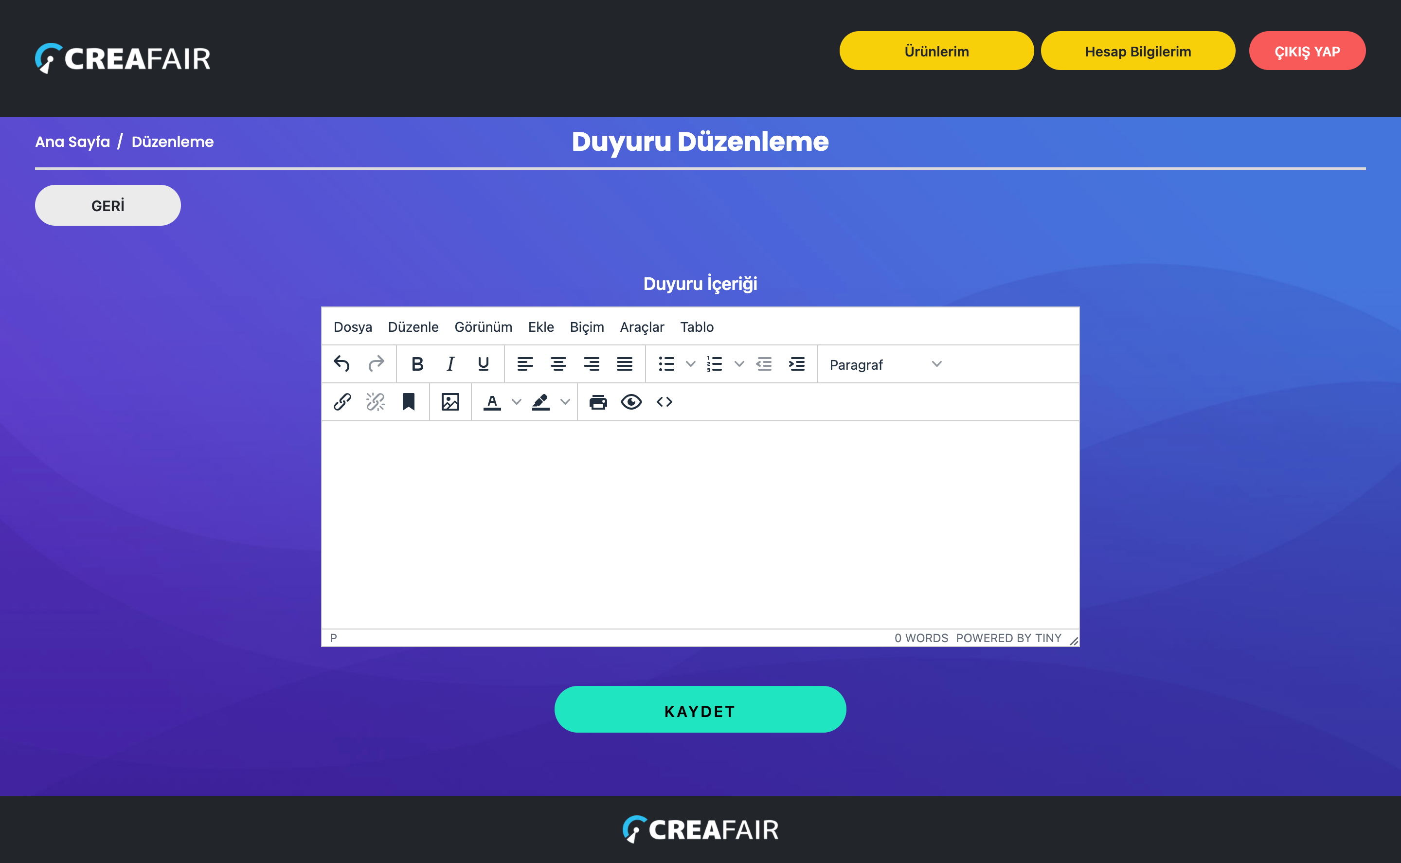Justify the text alignment
The width and height of the screenshot is (1401, 863).
(x=624, y=363)
